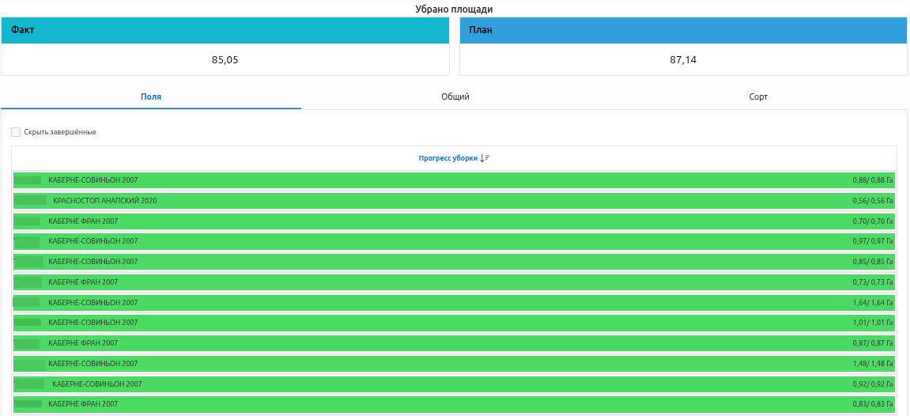Select the План value 87,14
The image size is (910, 416).
683,59
